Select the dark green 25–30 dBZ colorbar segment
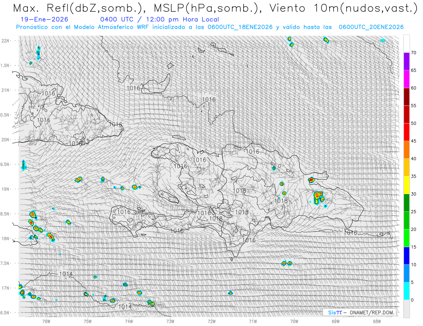The width and height of the screenshot is (423, 326). pyautogui.click(x=406, y=203)
